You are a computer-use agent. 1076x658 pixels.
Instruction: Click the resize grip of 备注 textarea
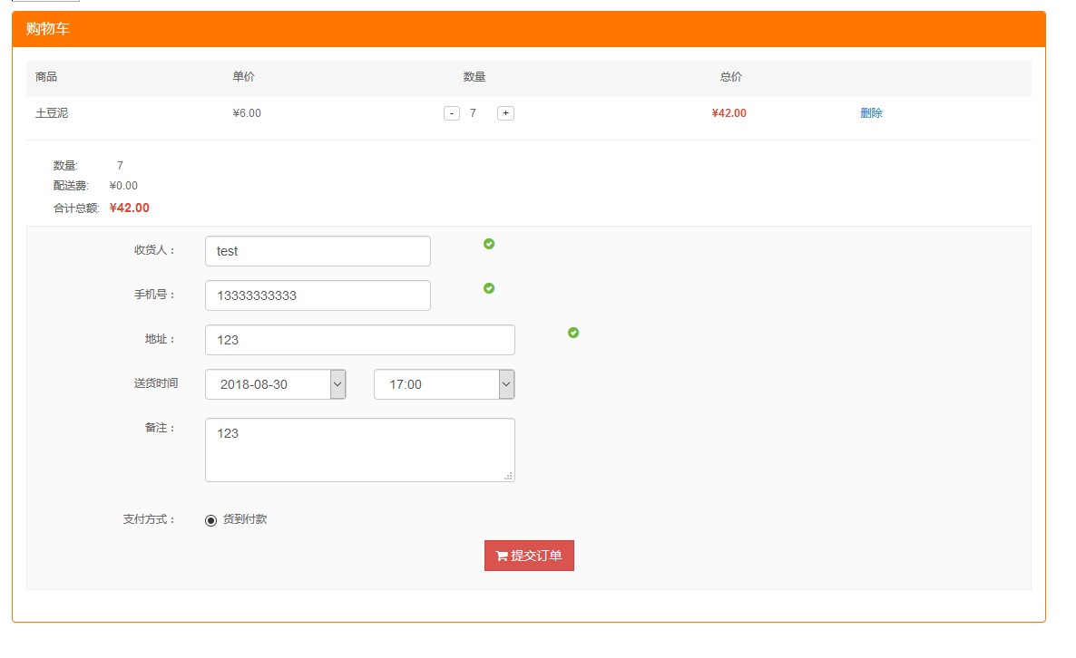(508, 476)
